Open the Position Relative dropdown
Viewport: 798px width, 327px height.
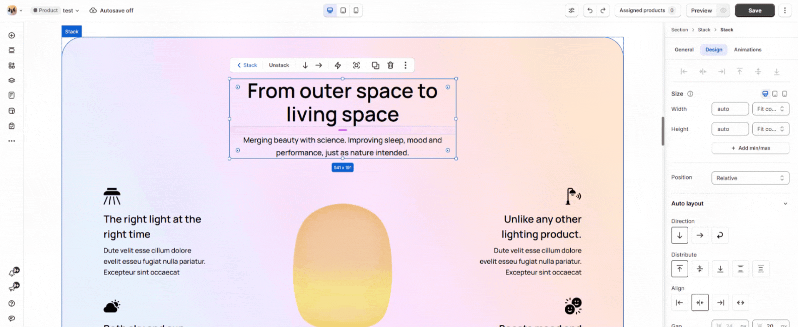point(750,178)
